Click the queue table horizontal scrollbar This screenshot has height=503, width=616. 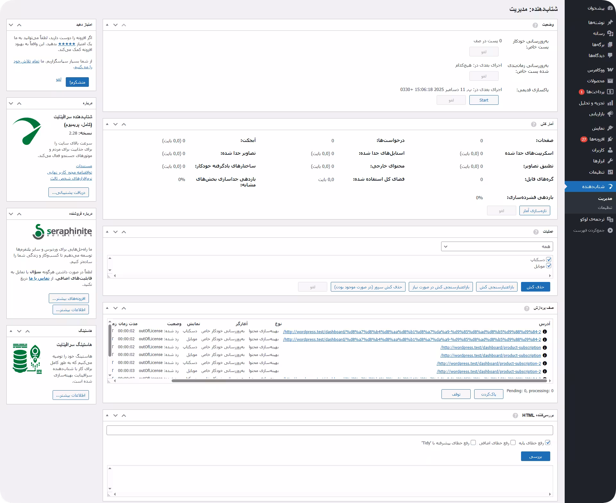[359, 381]
